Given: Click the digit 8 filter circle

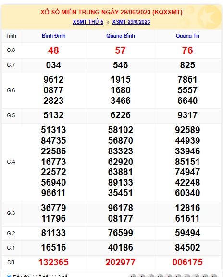Looking at the screenshot, I should [x=204, y=276].
